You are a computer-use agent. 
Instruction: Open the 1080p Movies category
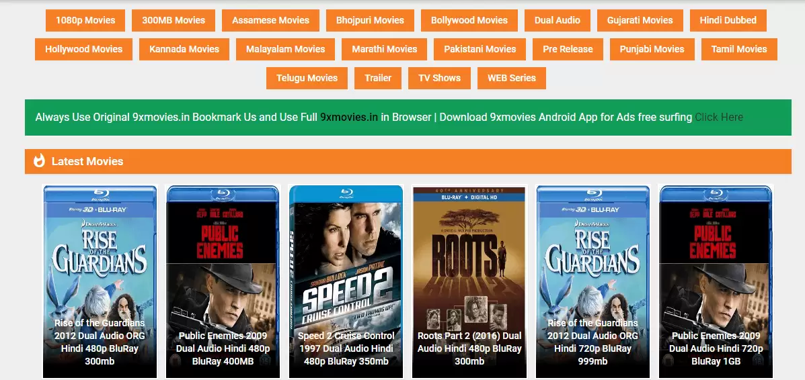point(85,21)
